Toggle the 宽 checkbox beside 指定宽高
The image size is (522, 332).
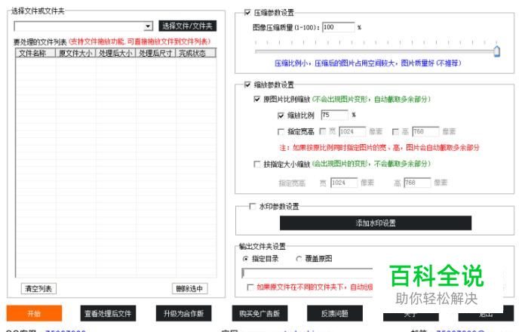(322, 131)
